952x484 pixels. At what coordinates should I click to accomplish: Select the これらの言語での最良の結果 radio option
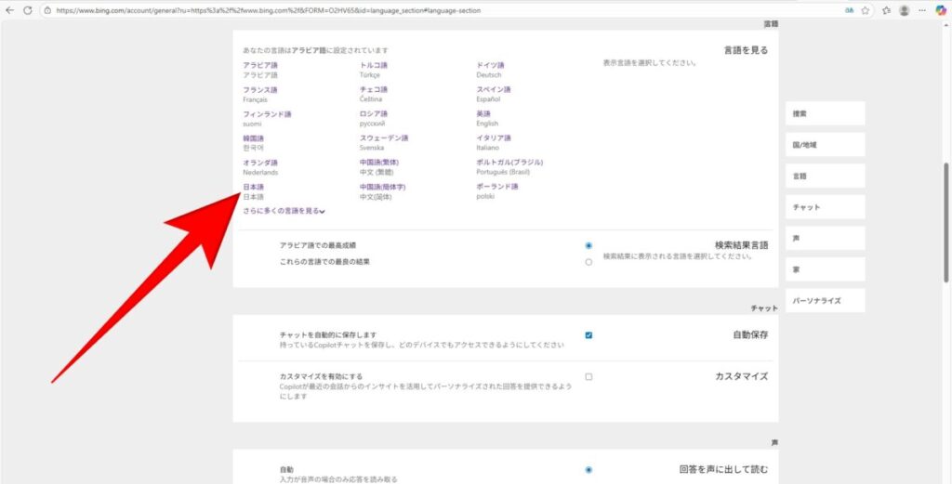click(588, 262)
